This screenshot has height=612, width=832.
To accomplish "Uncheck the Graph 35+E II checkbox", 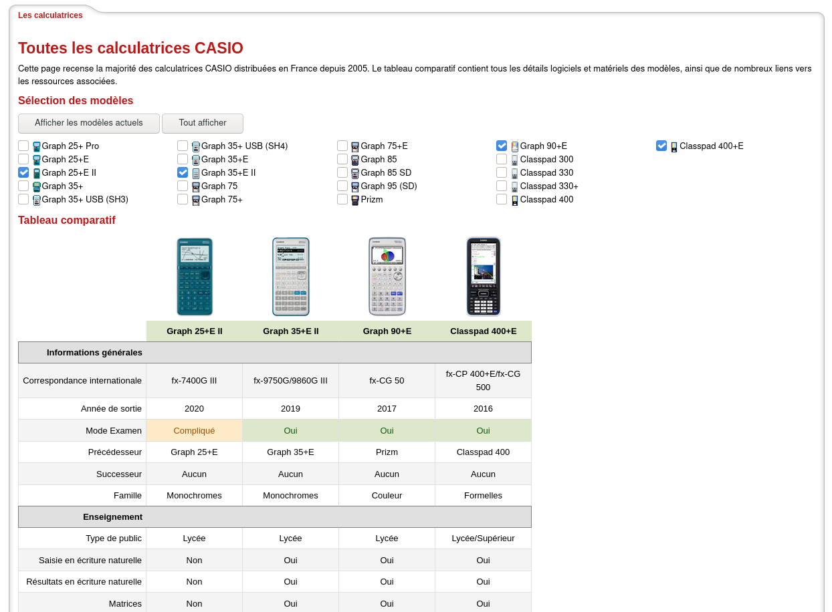I will (183, 172).
